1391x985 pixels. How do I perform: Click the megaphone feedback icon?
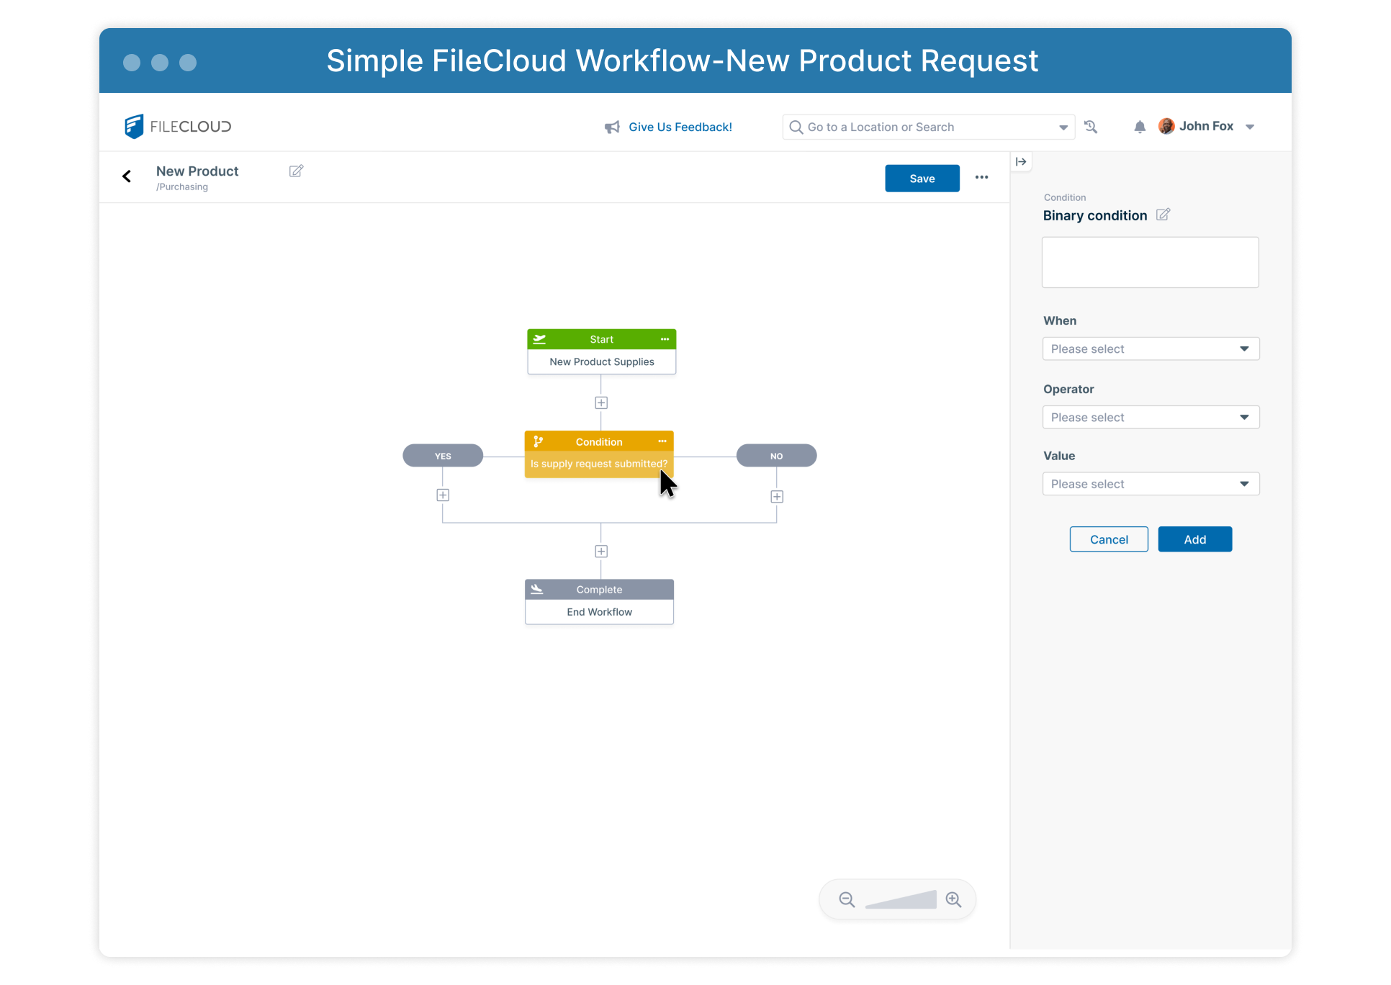(612, 127)
